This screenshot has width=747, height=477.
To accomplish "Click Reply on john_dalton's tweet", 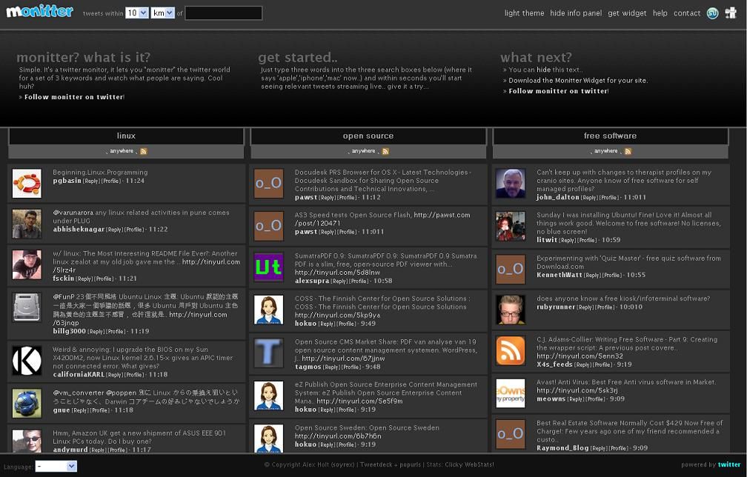I will pos(590,198).
